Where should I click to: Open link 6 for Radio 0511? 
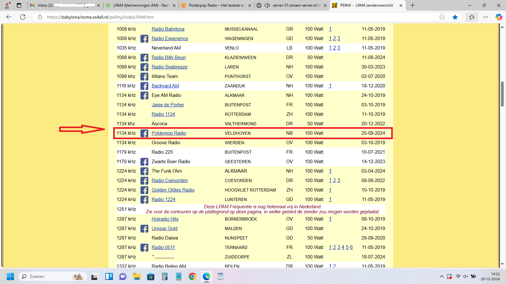click(351, 247)
